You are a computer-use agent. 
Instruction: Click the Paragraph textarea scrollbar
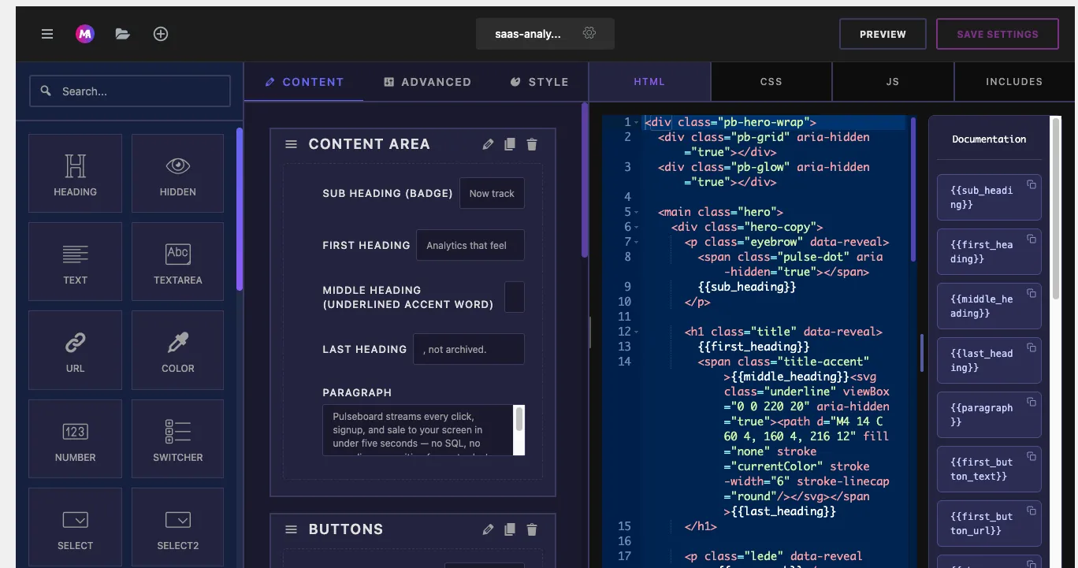click(x=519, y=418)
